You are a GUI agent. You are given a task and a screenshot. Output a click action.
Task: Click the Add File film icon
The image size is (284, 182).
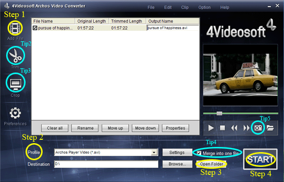[15, 28]
